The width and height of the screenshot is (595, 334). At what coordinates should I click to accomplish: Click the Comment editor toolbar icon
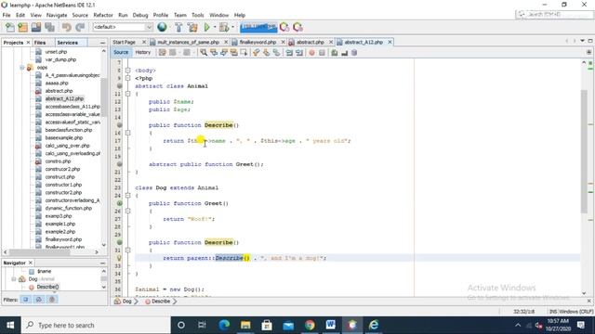335,53
